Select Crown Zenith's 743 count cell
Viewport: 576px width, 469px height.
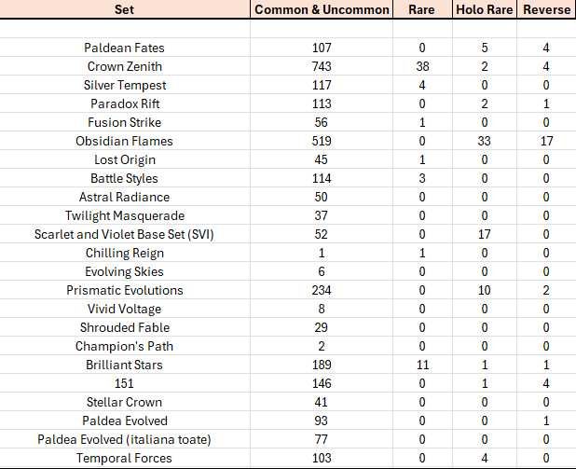[x=322, y=66]
